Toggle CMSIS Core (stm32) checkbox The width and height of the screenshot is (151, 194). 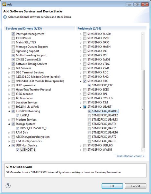coord(13,59)
